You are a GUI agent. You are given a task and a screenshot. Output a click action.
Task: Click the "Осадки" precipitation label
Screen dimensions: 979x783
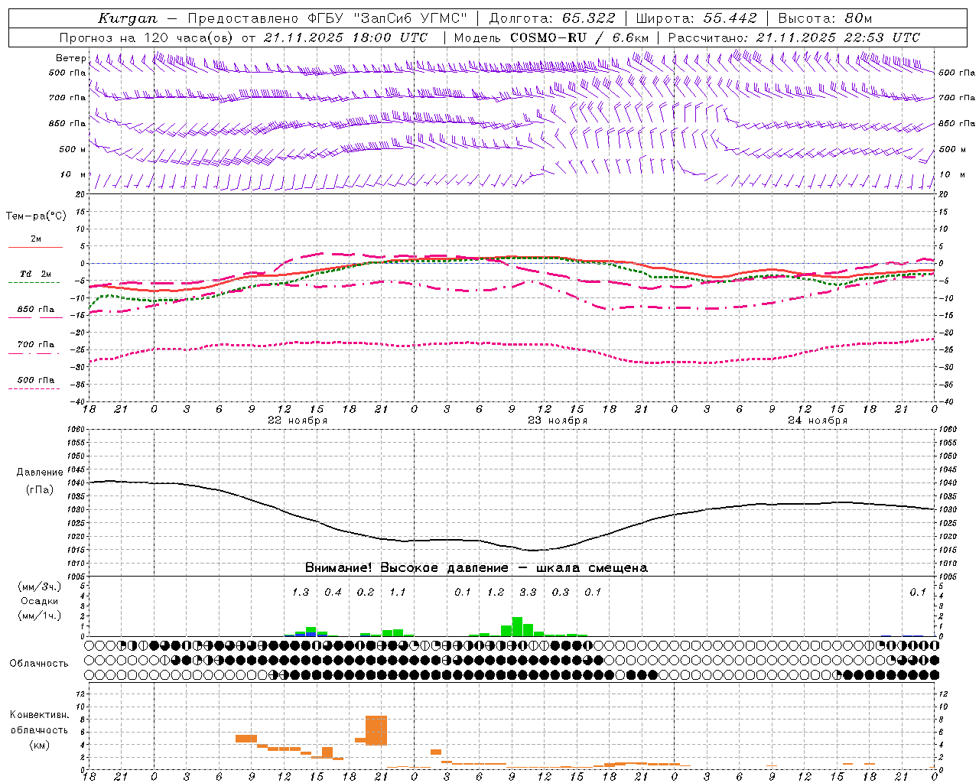coord(40,601)
